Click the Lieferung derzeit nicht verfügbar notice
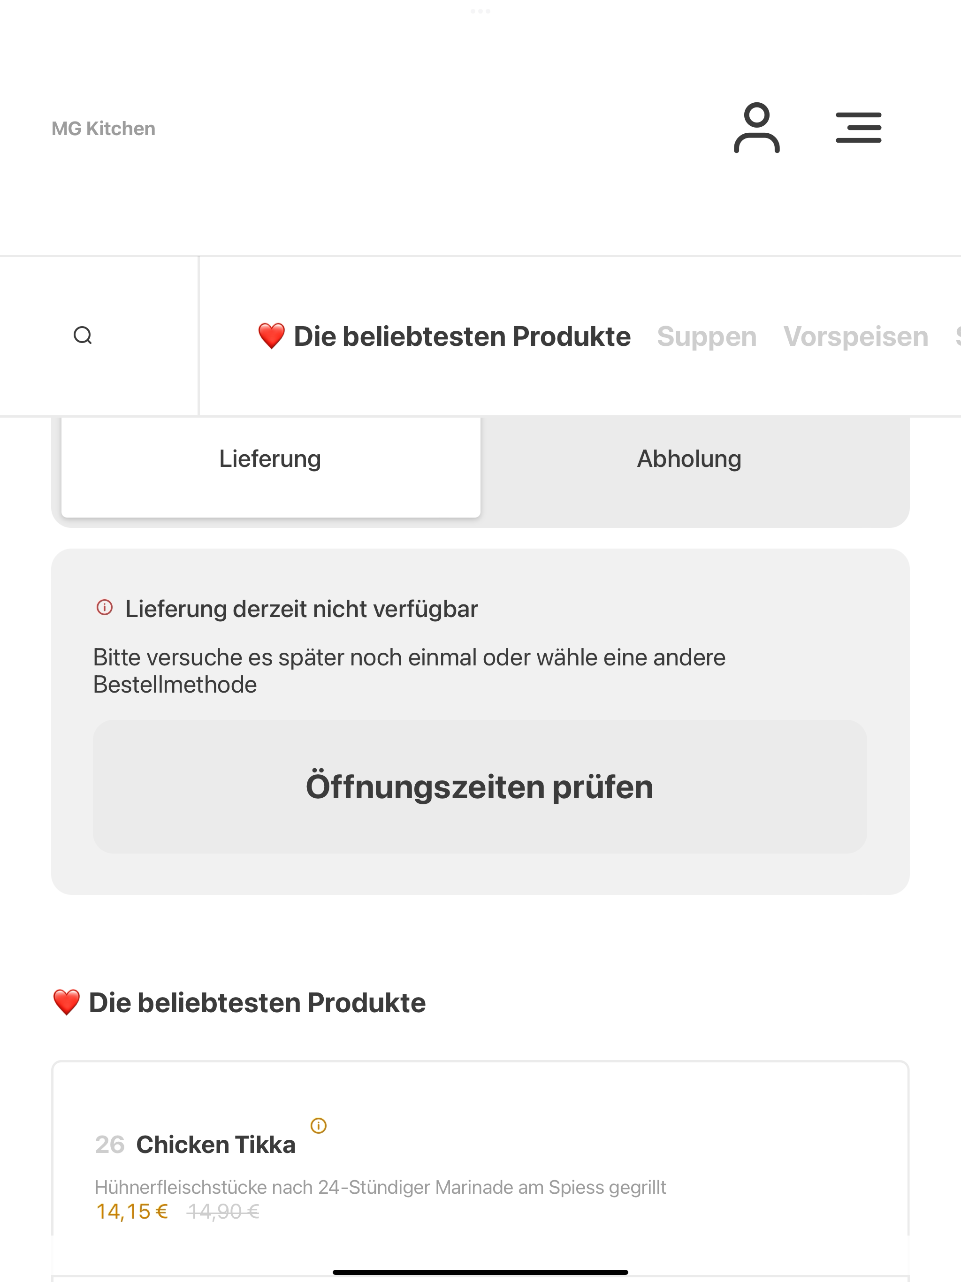The image size is (961, 1282). [x=301, y=609]
